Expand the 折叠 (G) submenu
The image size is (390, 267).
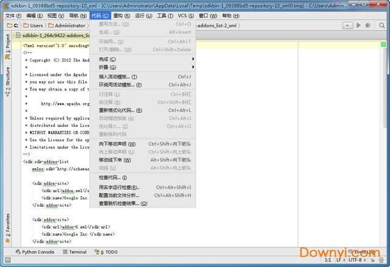[x=143, y=67]
